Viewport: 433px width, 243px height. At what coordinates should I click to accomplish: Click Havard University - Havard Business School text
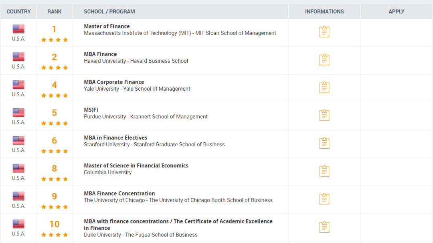tap(136, 61)
